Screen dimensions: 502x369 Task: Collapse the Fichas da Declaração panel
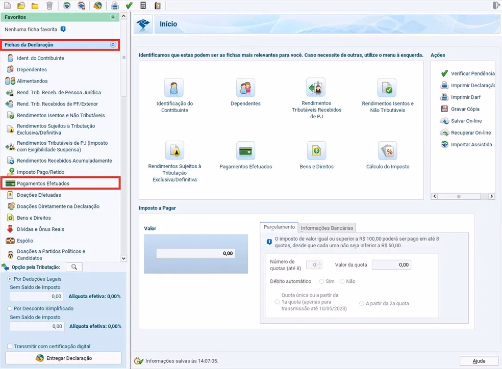tap(113, 45)
